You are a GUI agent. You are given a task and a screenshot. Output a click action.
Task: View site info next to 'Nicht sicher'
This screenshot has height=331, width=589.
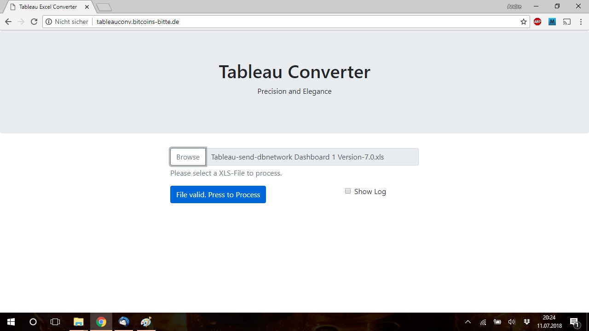pyautogui.click(x=49, y=22)
